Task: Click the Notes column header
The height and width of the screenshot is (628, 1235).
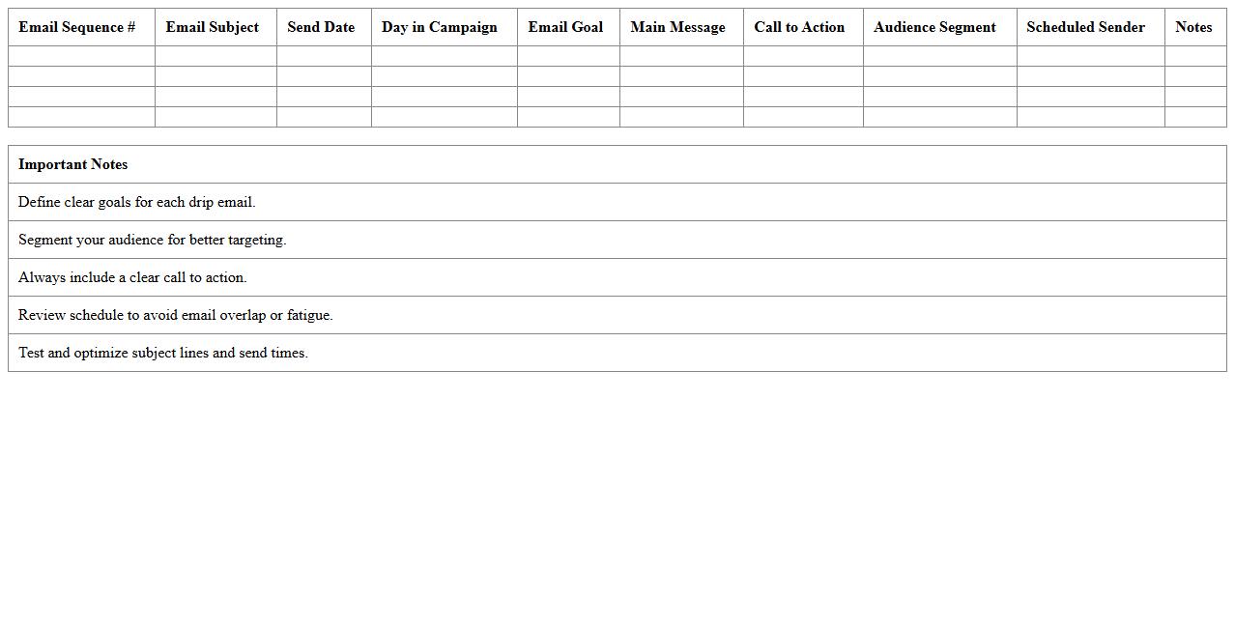Action: point(1193,27)
